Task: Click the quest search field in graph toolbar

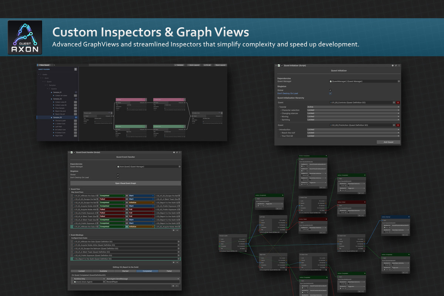Action: [x=71, y=65]
